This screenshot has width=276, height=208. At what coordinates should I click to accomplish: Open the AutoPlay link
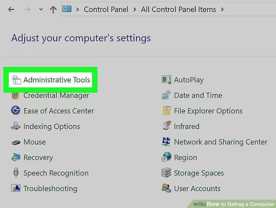[x=189, y=80]
